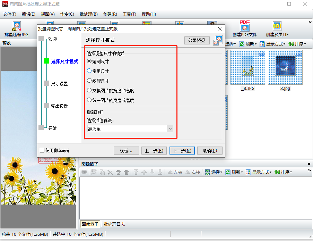Open the 选择 dropdown in the 图像篮子 toolbar
This screenshot has width=313, height=241.
coord(214,172)
